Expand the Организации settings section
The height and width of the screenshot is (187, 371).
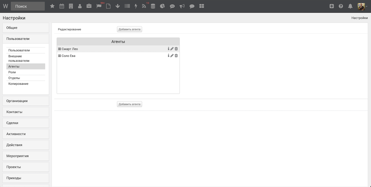click(26, 101)
